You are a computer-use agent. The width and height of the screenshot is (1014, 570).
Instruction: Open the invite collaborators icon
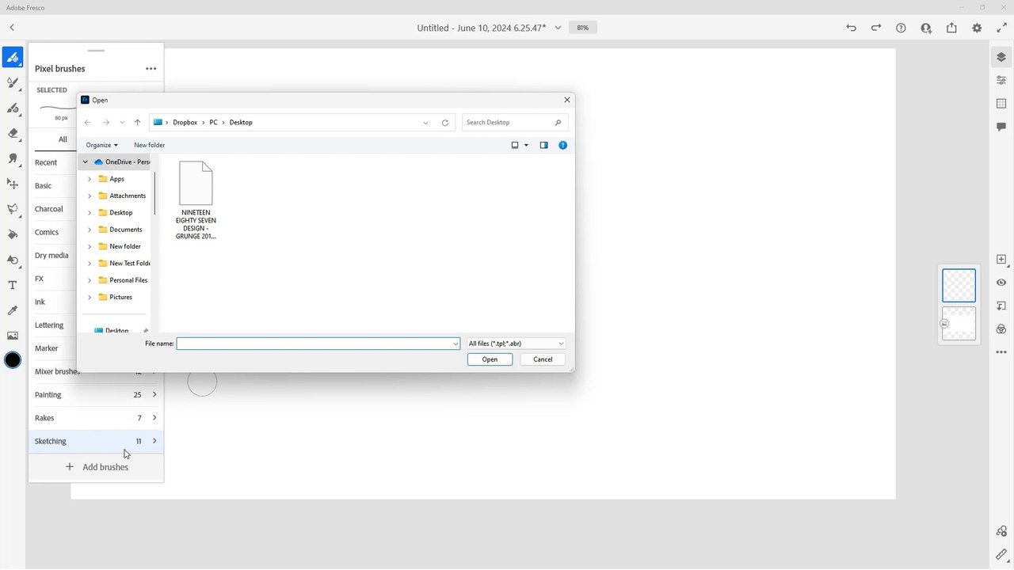click(x=926, y=28)
